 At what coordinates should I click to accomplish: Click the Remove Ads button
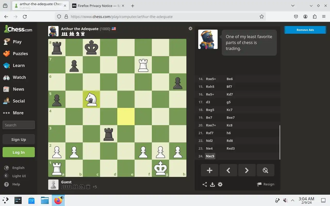305,30
